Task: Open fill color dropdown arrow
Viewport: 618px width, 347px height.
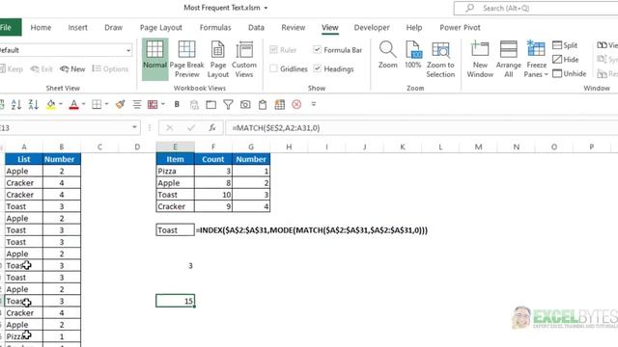Action: click(x=61, y=104)
